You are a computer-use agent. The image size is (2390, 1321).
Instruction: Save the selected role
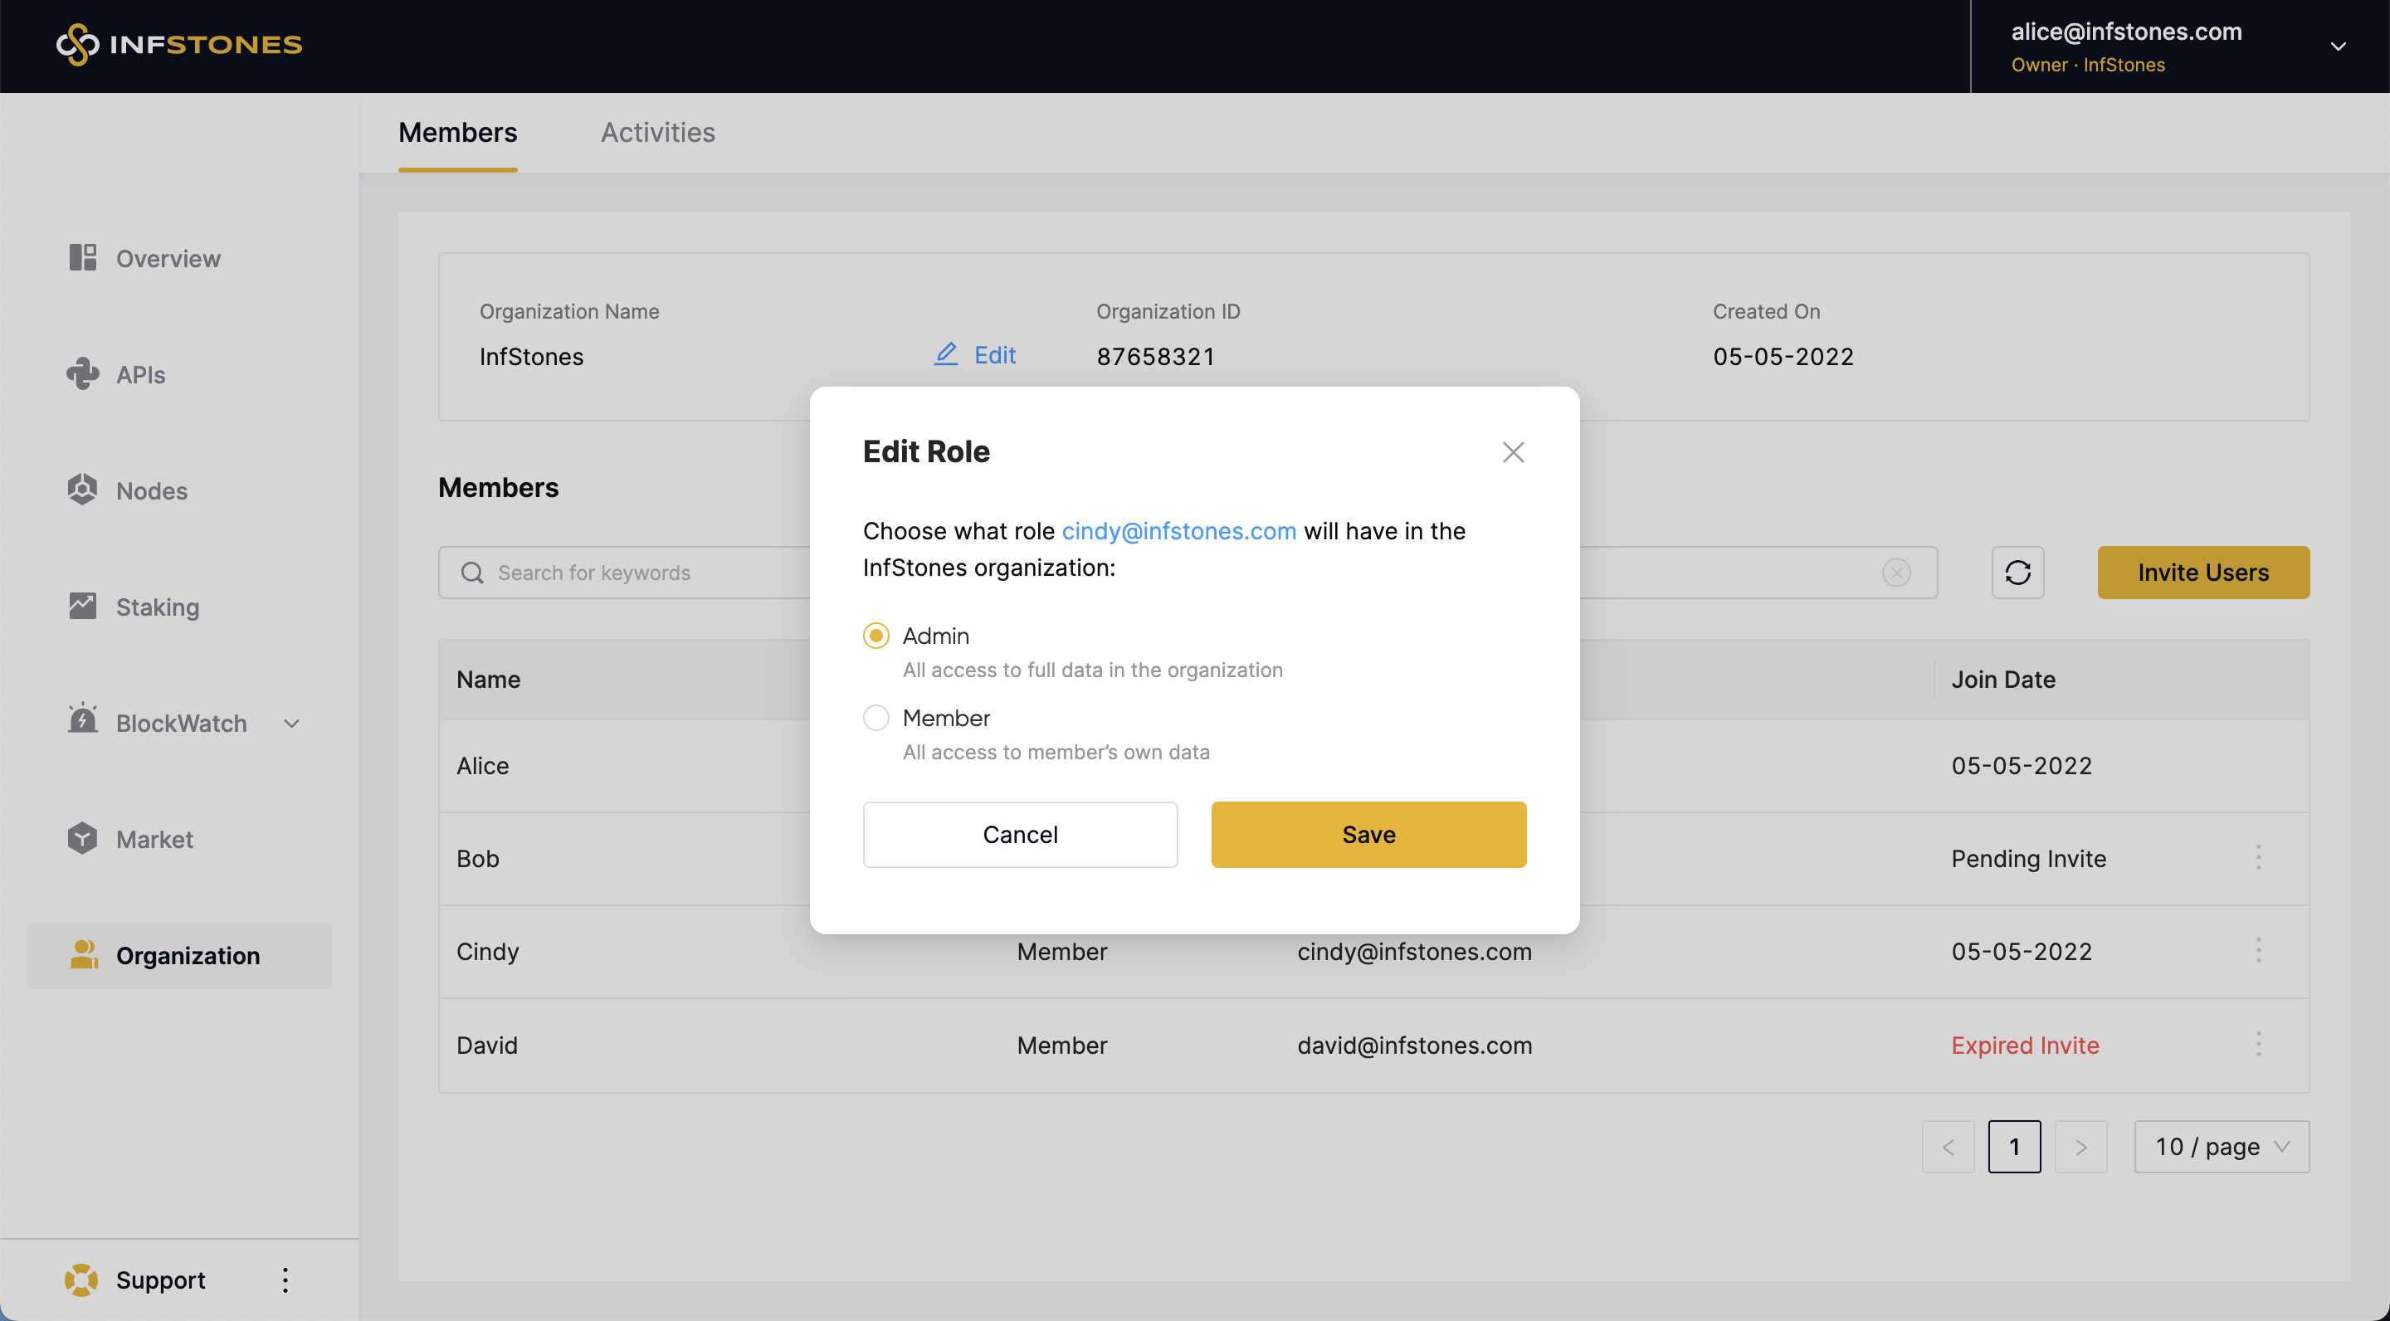[x=1368, y=834]
